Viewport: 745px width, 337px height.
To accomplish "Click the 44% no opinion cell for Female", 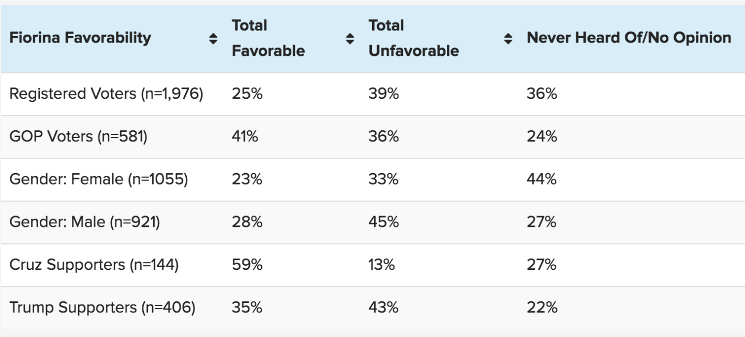I will click(x=542, y=179).
